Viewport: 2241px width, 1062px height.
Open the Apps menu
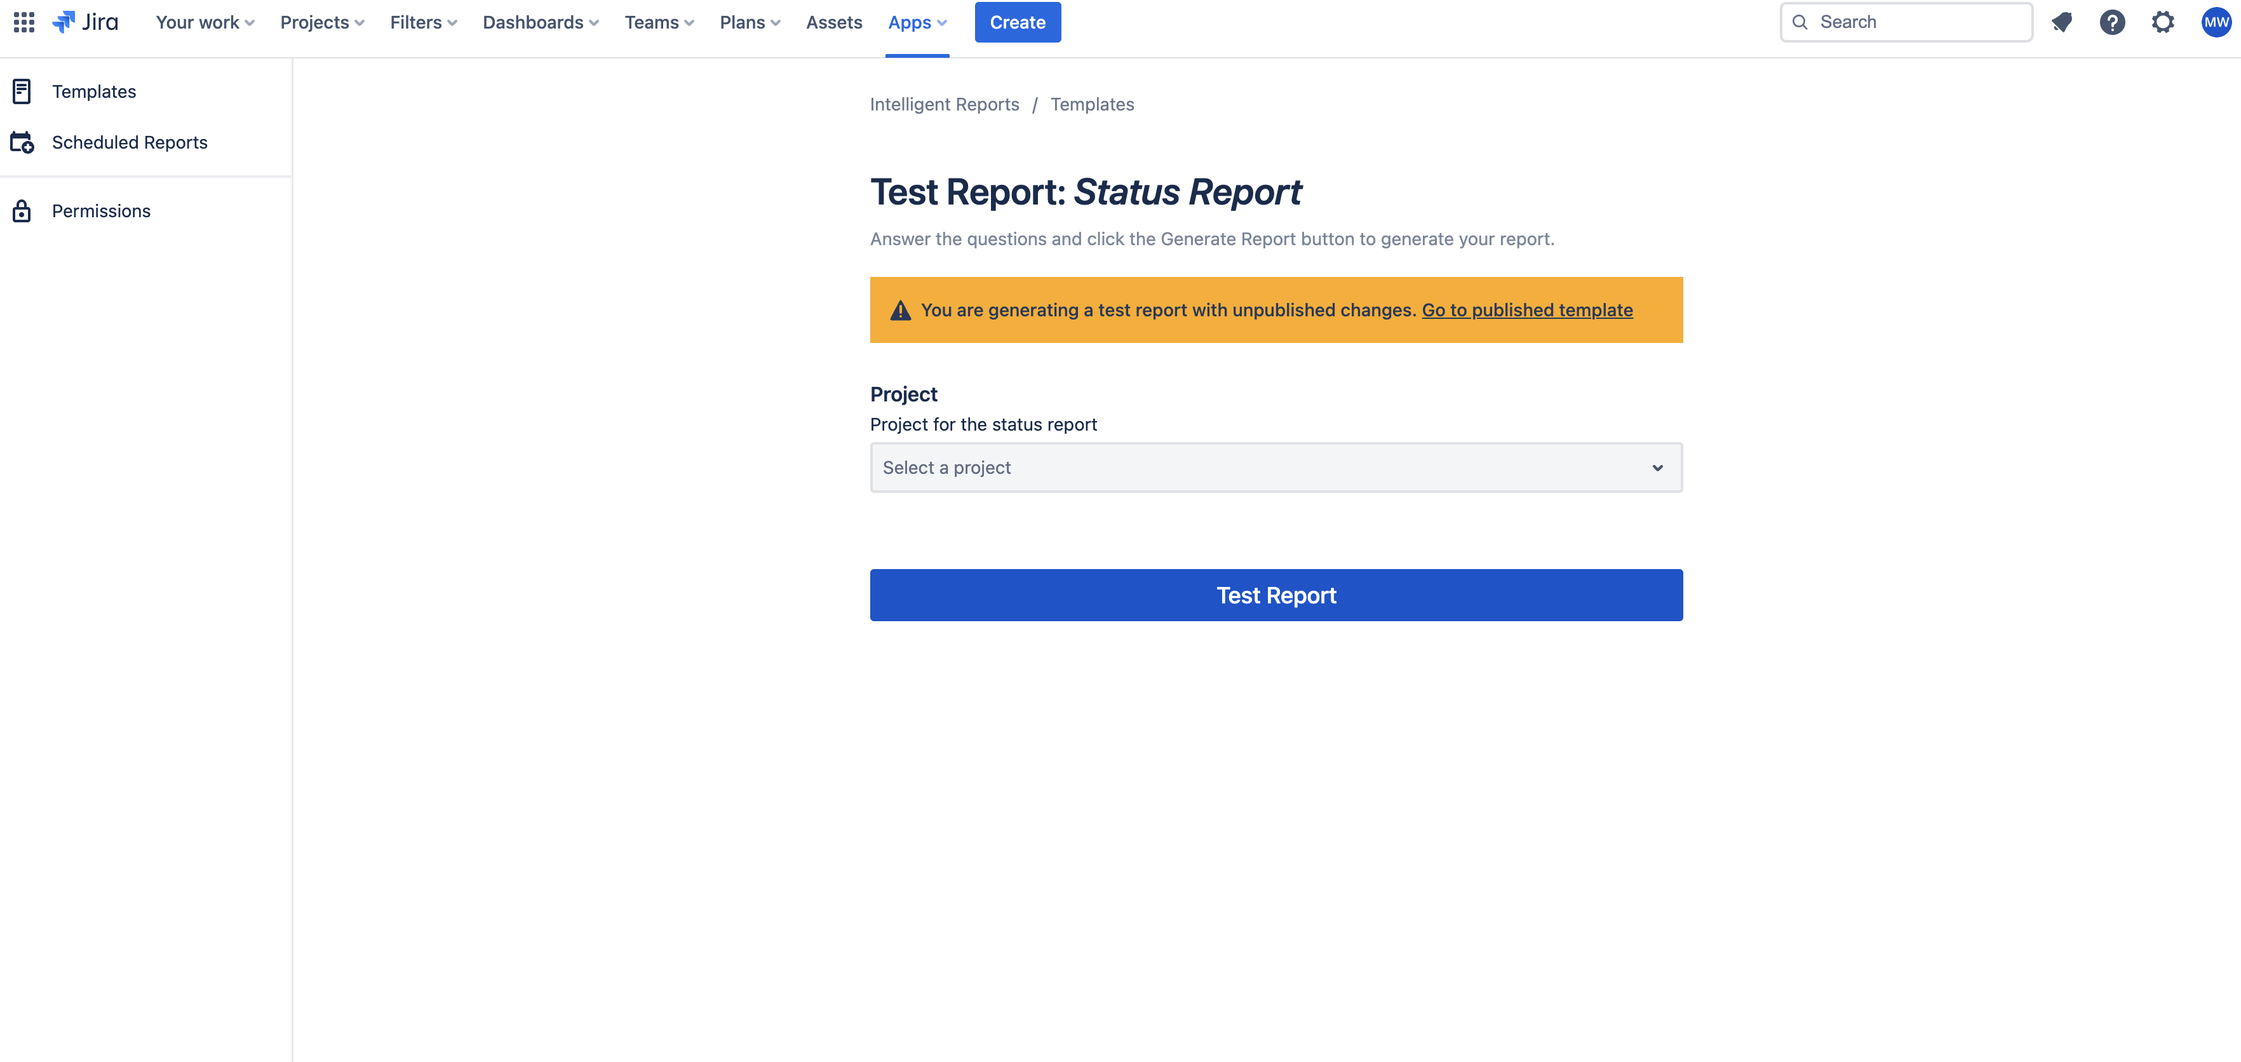(916, 22)
